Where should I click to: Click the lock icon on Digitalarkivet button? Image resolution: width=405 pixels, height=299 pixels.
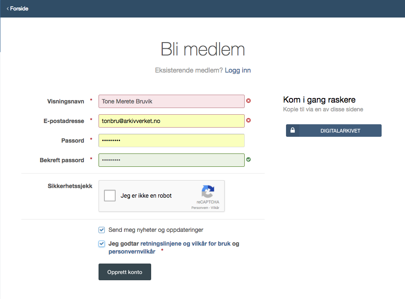pyautogui.click(x=293, y=131)
